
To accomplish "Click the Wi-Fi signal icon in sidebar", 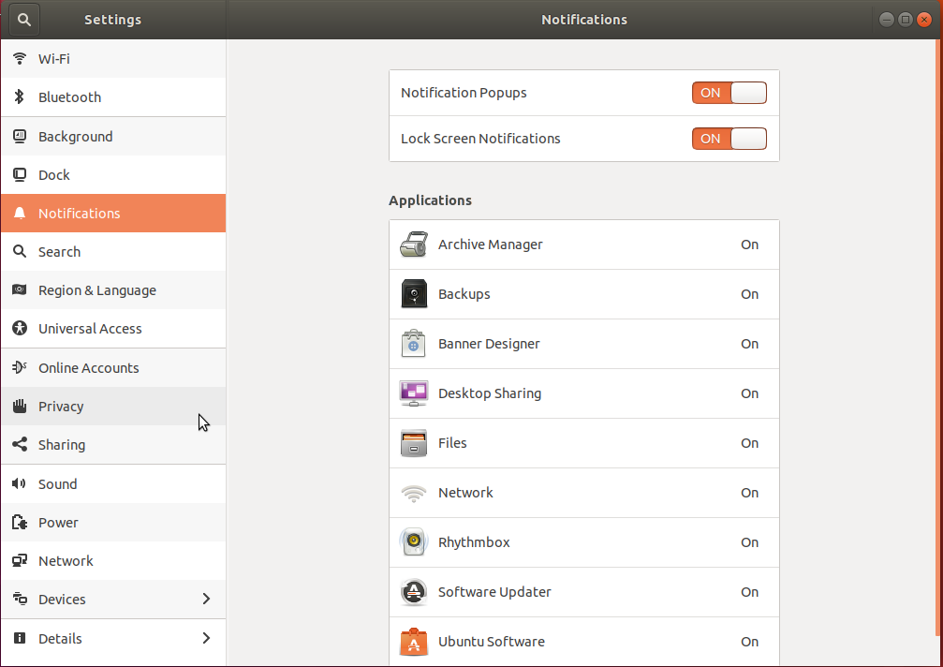I will click(x=20, y=58).
